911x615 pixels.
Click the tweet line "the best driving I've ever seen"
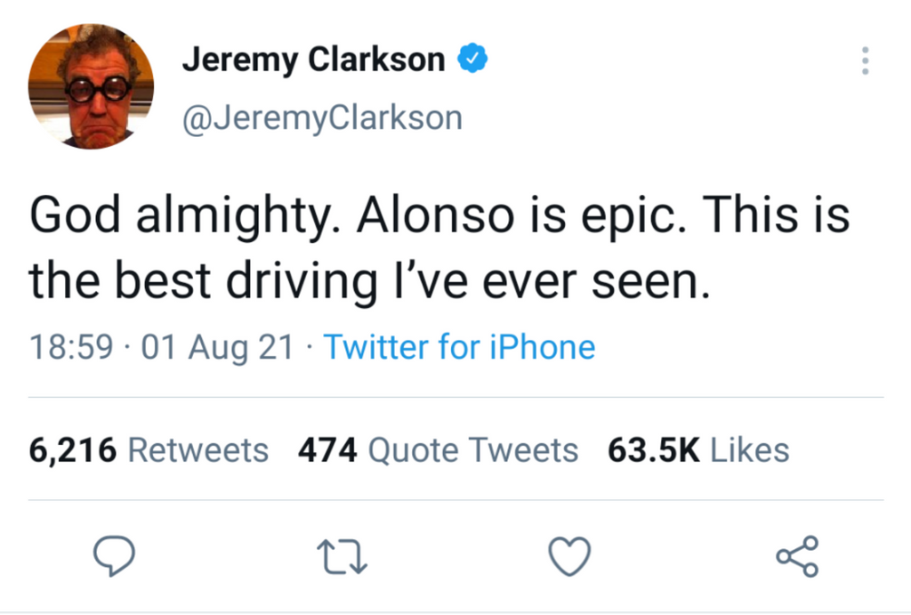click(370, 281)
